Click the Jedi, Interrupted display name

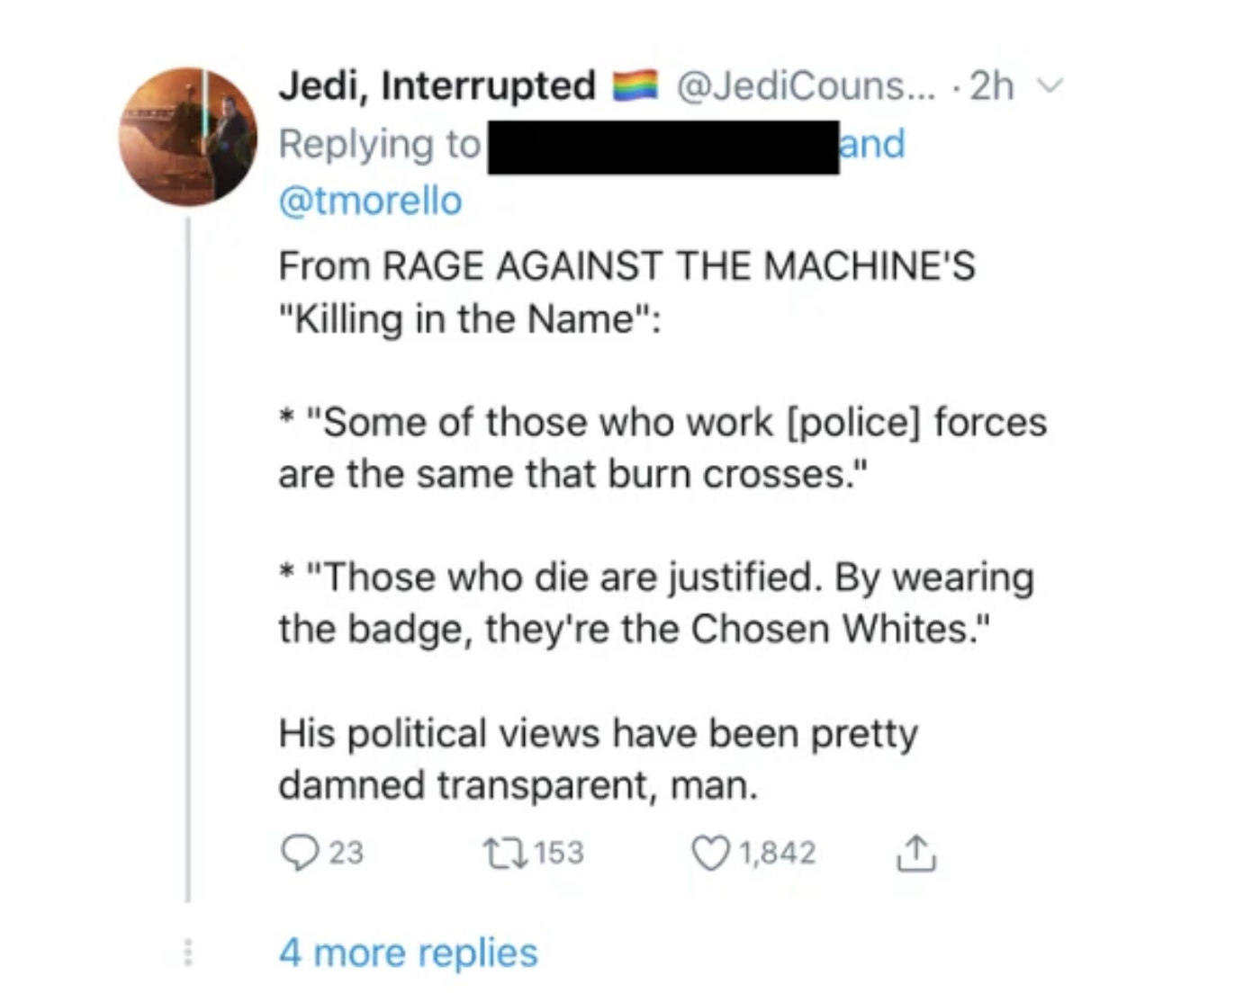tap(437, 86)
